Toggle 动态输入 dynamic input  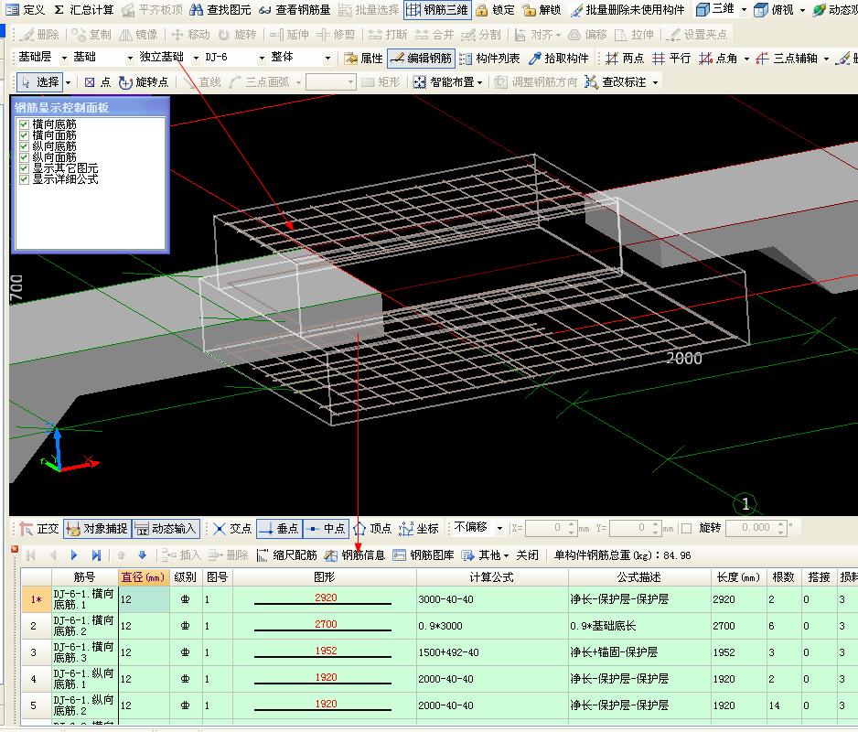166,528
